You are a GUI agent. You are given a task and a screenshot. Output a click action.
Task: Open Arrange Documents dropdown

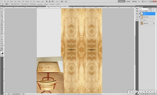click(62, 2)
